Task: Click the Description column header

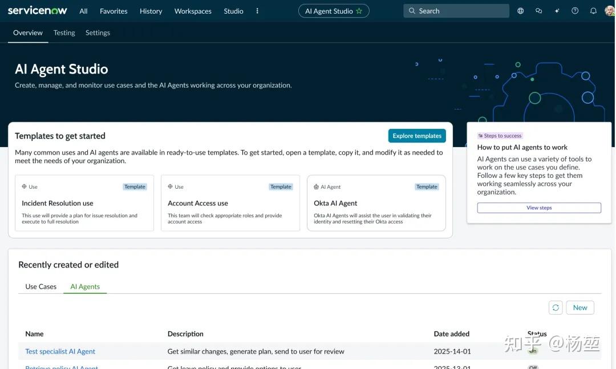Action: (185, 334)
